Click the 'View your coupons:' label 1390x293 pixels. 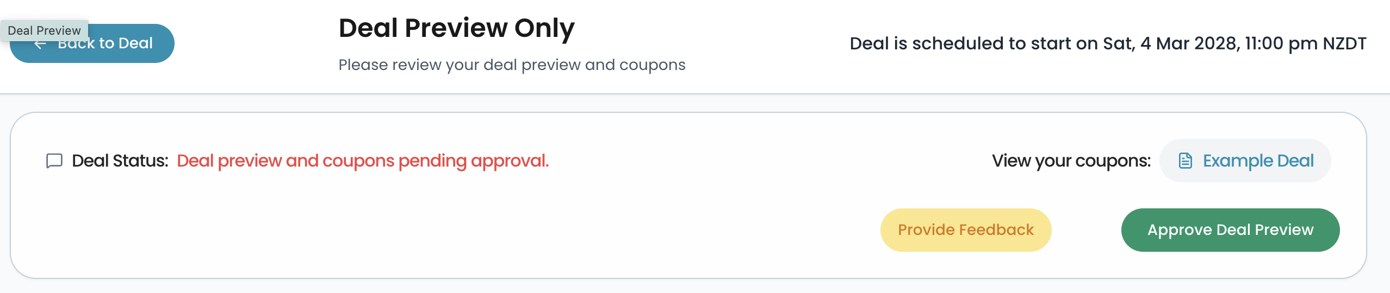point(1071,161)
